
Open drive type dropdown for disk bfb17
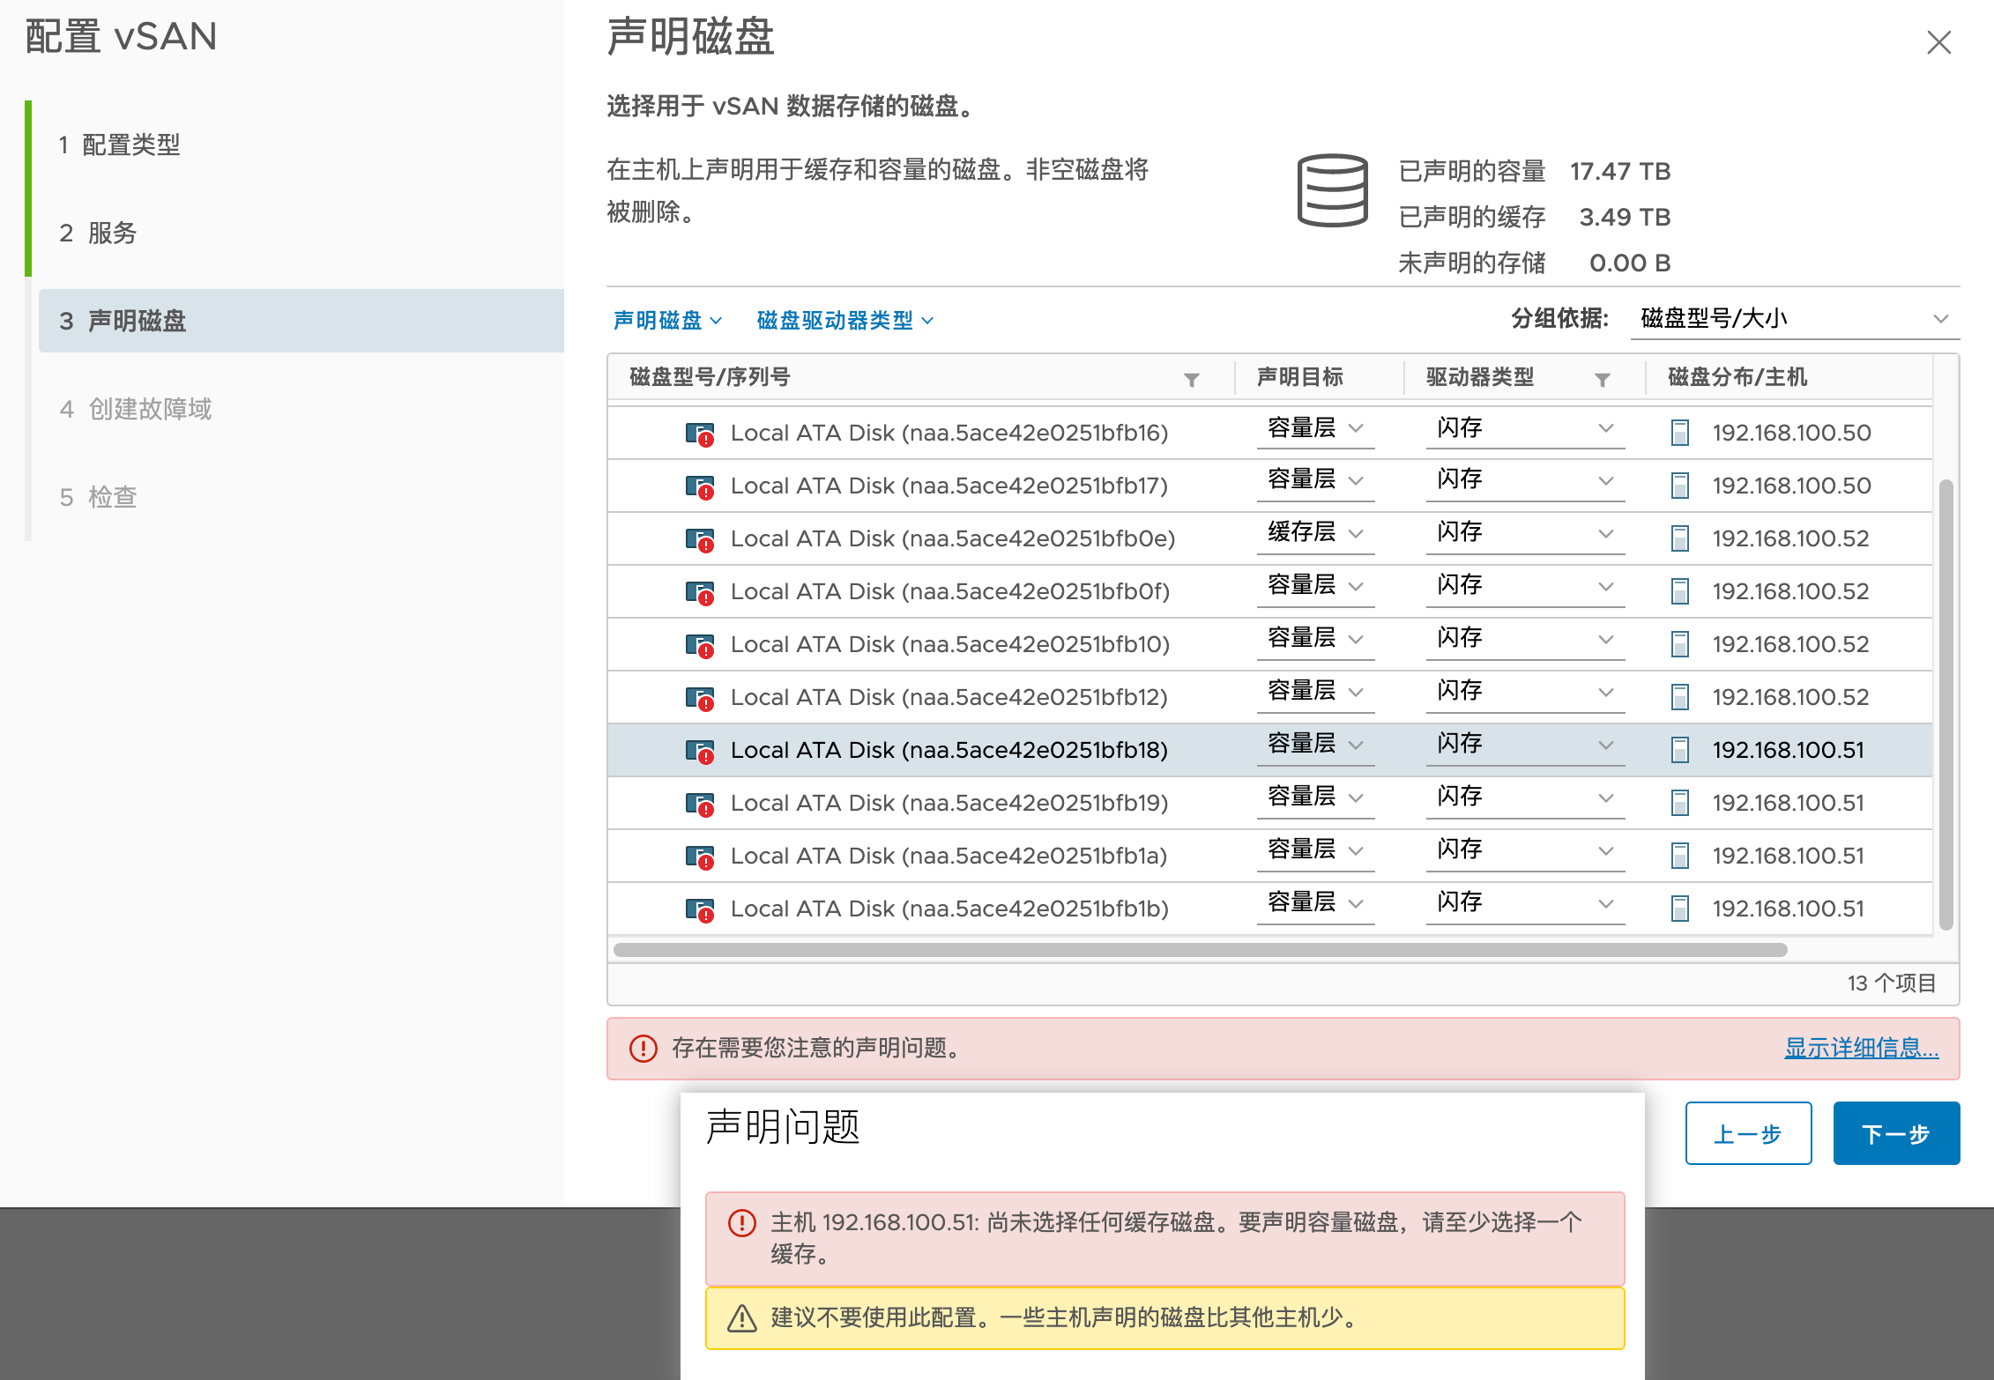click(1524, 480)
